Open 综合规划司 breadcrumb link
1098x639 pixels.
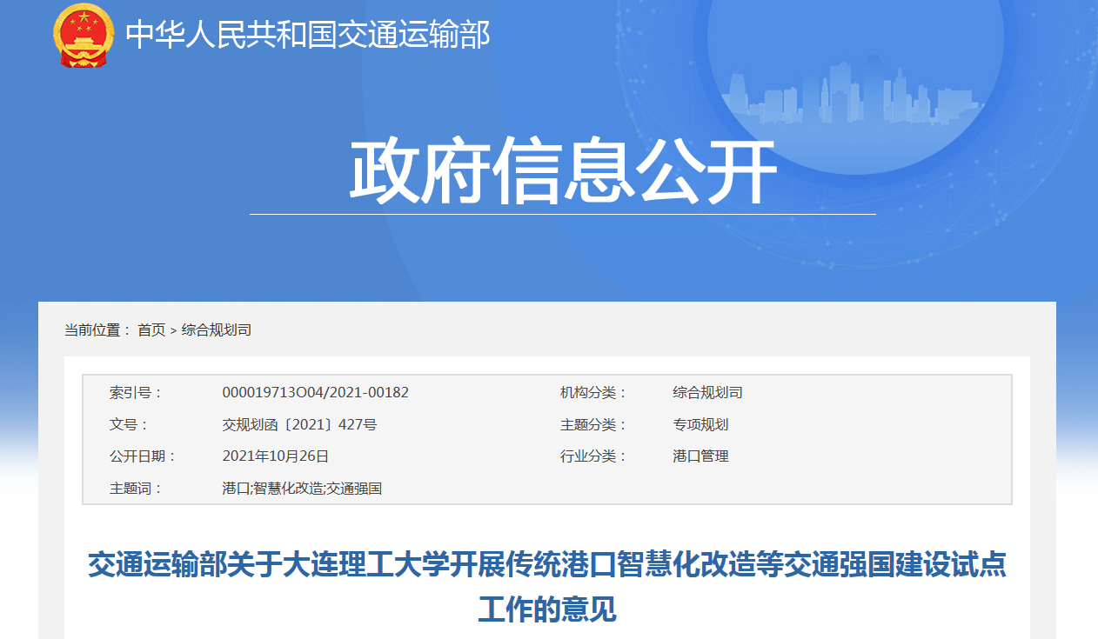coord(217,330)
